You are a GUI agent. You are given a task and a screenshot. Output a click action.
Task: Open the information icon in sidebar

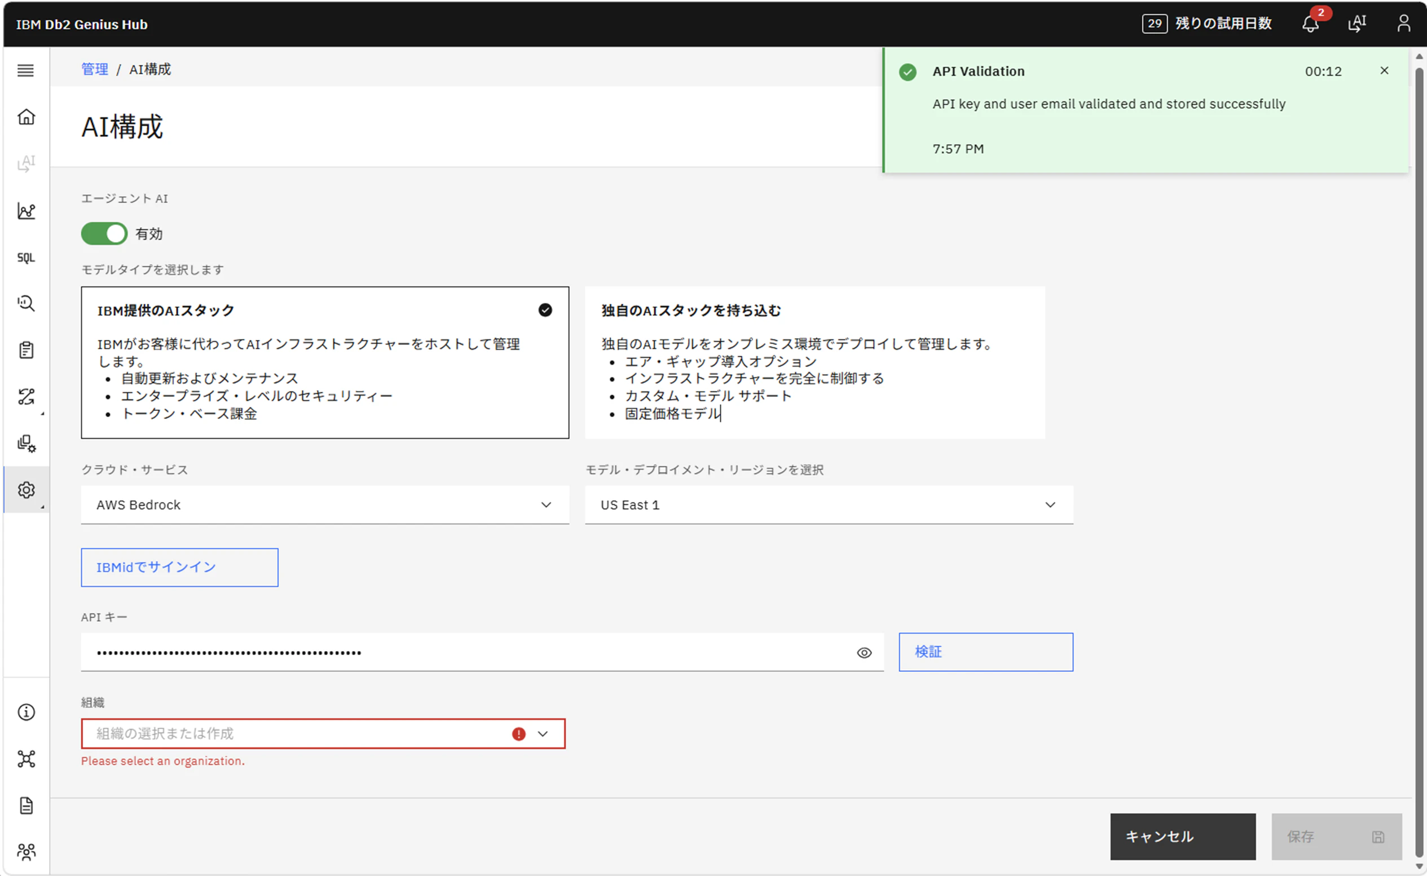point(26,712)
